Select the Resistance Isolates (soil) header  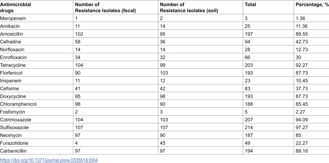pos(189,7)
